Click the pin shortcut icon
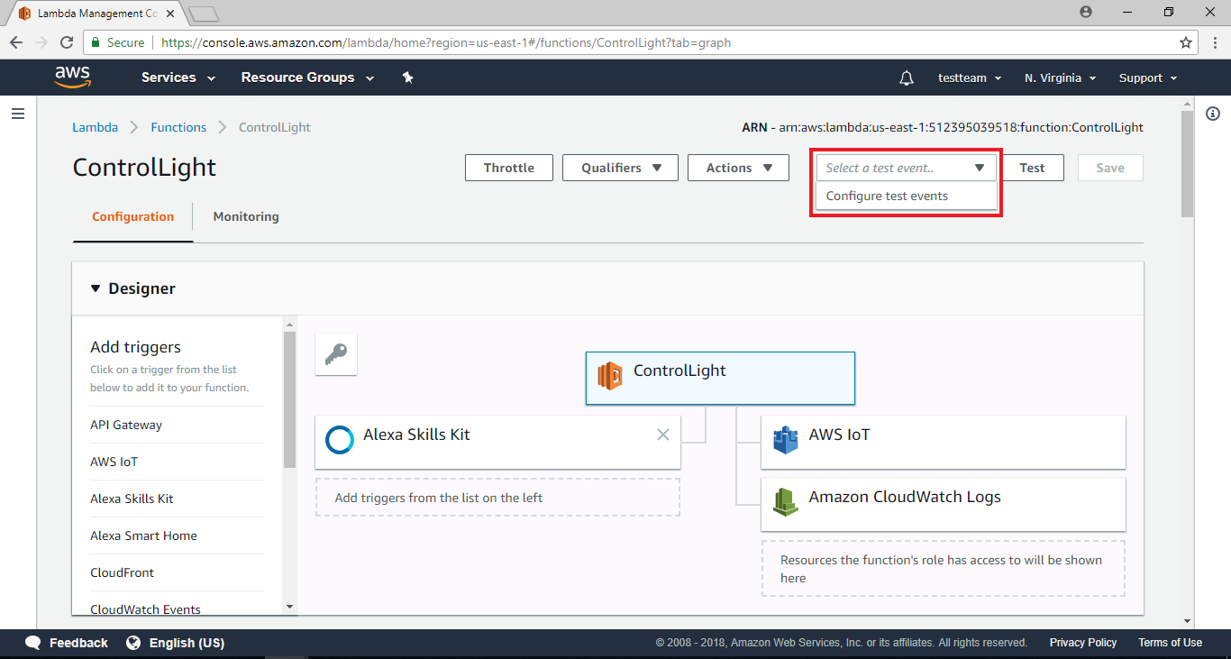The height and width of the screenshot is (659, 1231). pyautogui.click(x=407, y=78)
